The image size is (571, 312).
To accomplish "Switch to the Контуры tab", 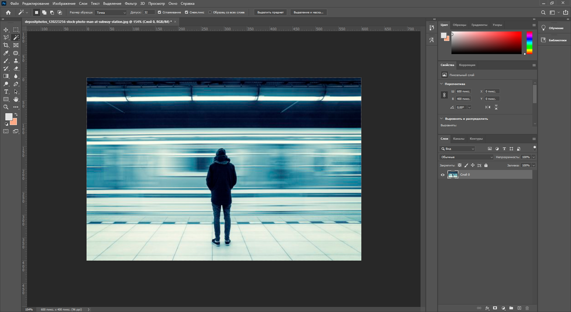I will [x=476, y=139].
